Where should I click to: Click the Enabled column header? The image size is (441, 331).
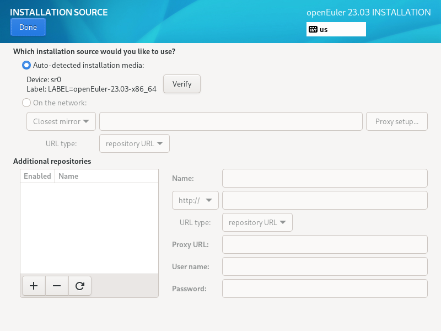tap(37, 176)
